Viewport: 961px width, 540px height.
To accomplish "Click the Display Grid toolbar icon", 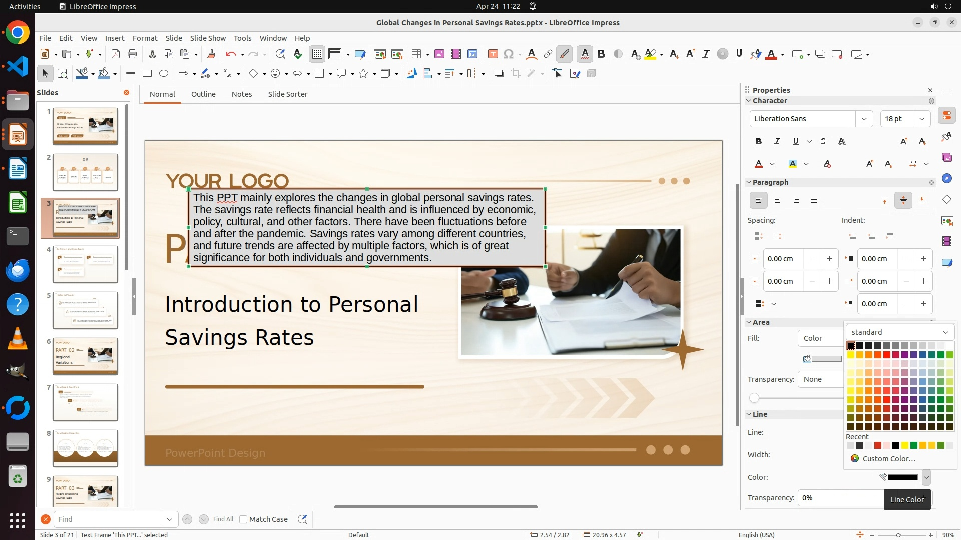I will tap(317, 54).
